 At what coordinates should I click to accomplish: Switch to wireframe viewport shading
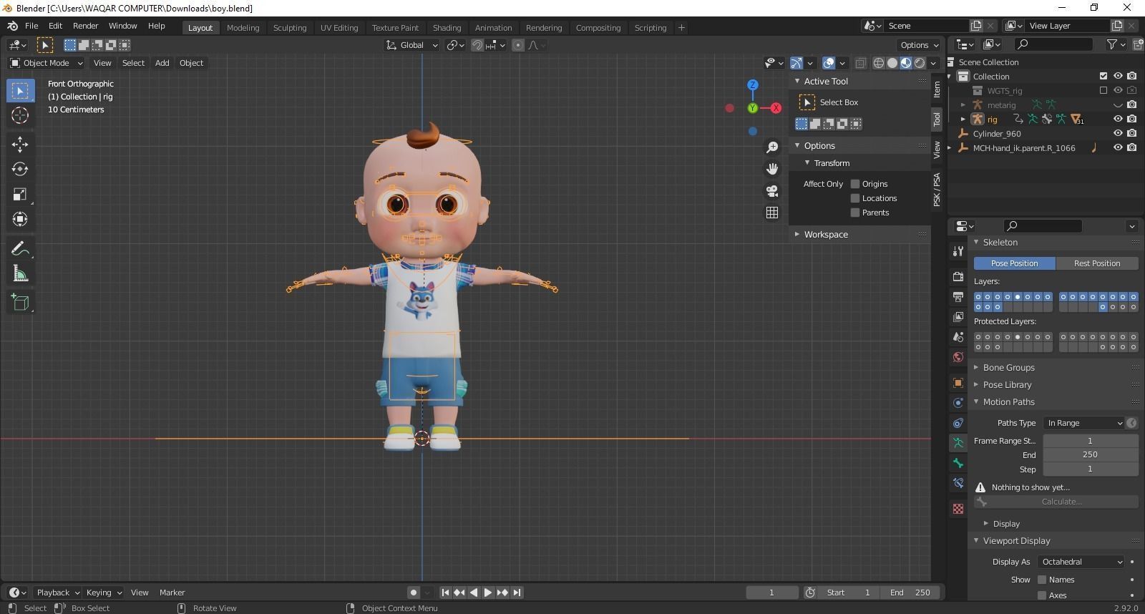click(x=879, y=63)
